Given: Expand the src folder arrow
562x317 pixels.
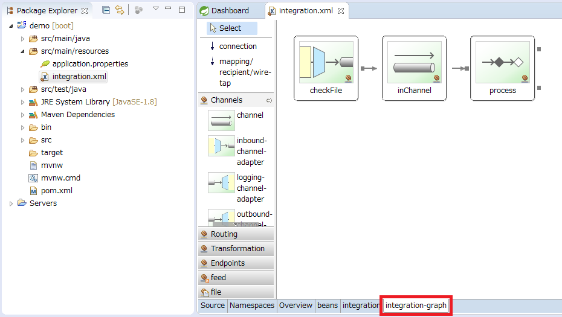Looking at the screenshot, I should coord(22,140).
